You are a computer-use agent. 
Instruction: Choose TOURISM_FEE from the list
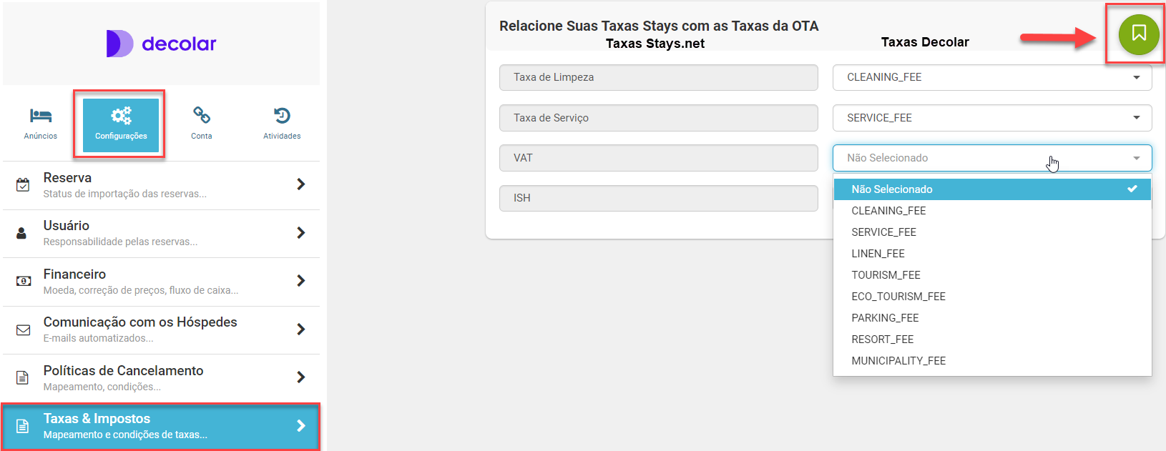point(886,275)
